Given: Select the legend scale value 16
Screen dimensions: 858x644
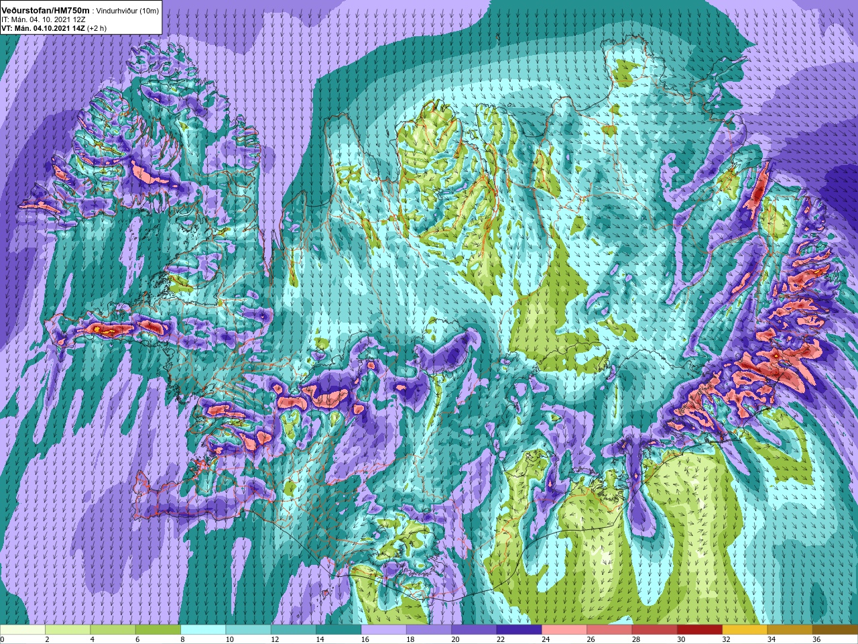Looking at the screenshot, I should coord(365,639).
